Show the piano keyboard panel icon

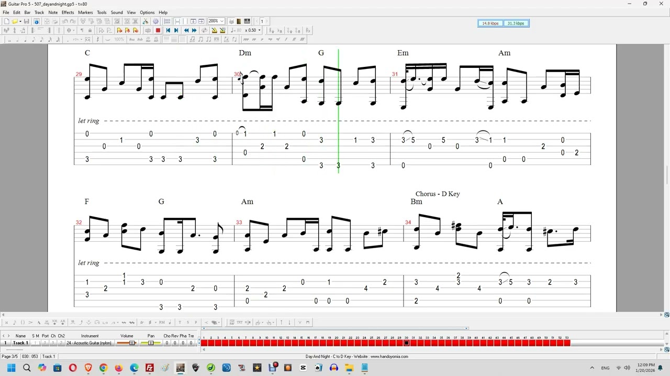tap(247, 21)
